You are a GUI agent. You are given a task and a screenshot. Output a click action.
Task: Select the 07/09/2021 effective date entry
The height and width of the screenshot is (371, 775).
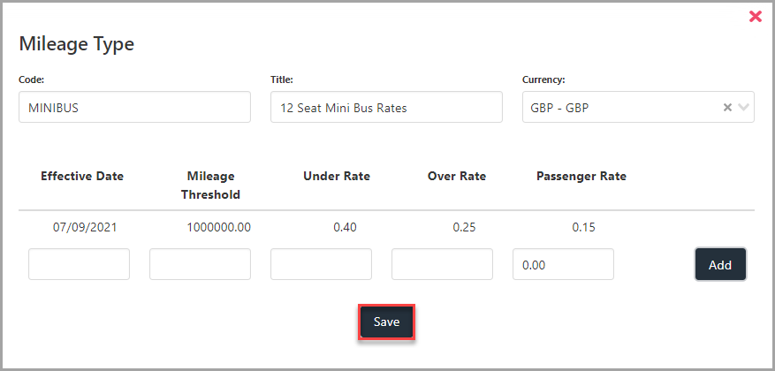click(x=85, y=228)
